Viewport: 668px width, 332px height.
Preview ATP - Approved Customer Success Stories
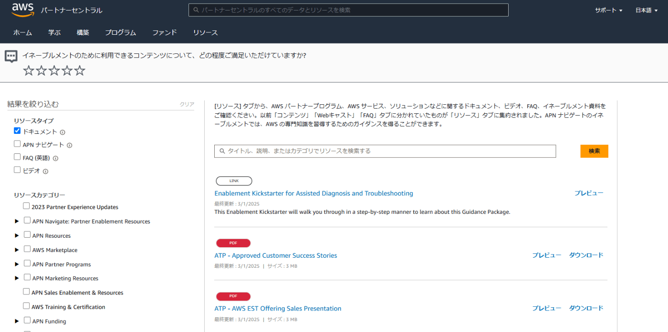(x=547, y=255)
